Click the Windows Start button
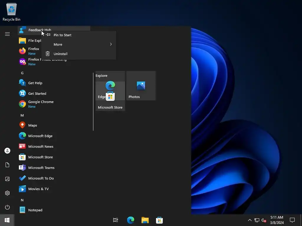Image resolution: width=302 pixels, height=226 pixels. point(7,220)
